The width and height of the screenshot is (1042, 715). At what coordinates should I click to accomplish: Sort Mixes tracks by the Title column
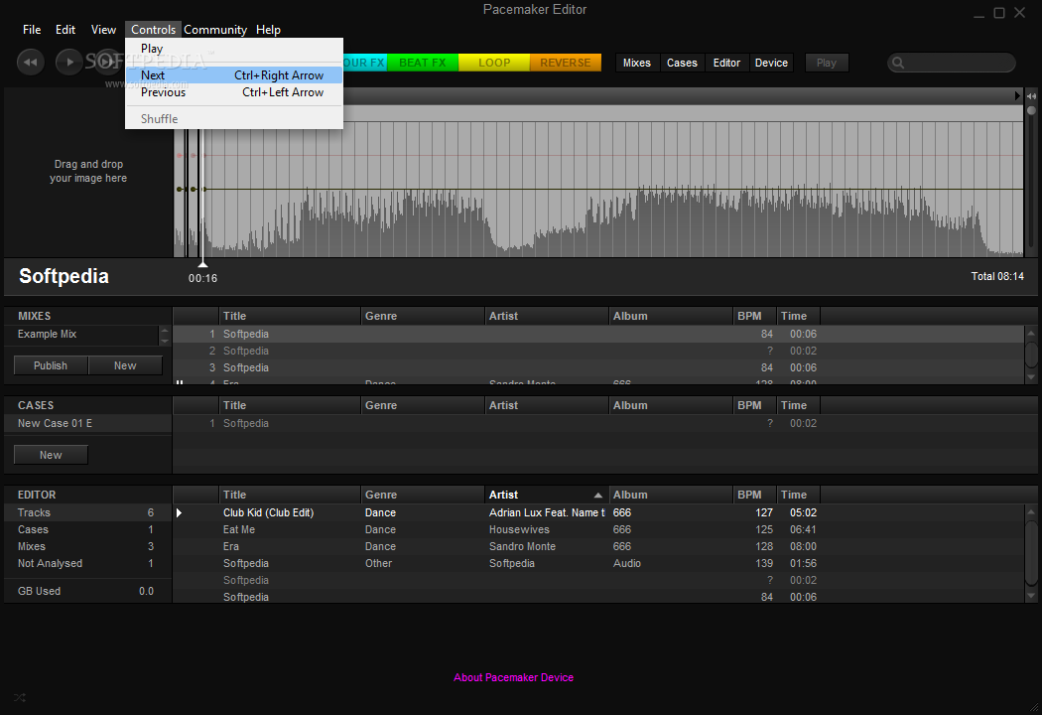[290, 317]
